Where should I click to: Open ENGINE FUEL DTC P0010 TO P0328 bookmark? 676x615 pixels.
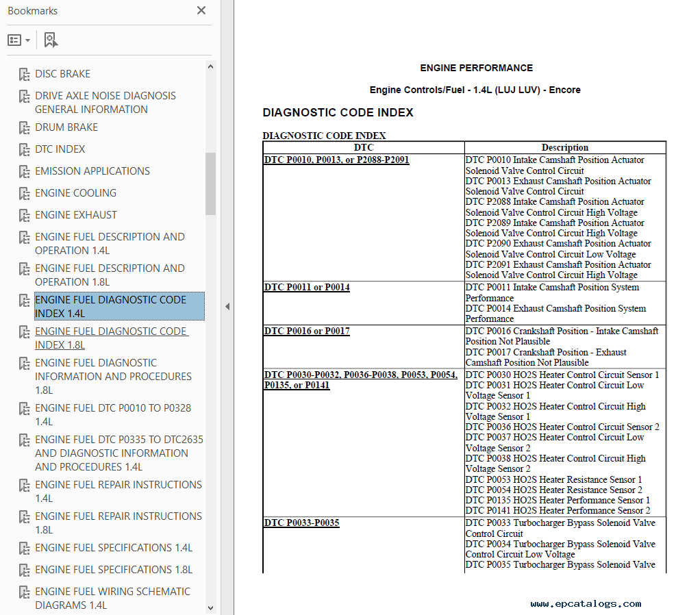pyautogui.click(x=113, y=414)
